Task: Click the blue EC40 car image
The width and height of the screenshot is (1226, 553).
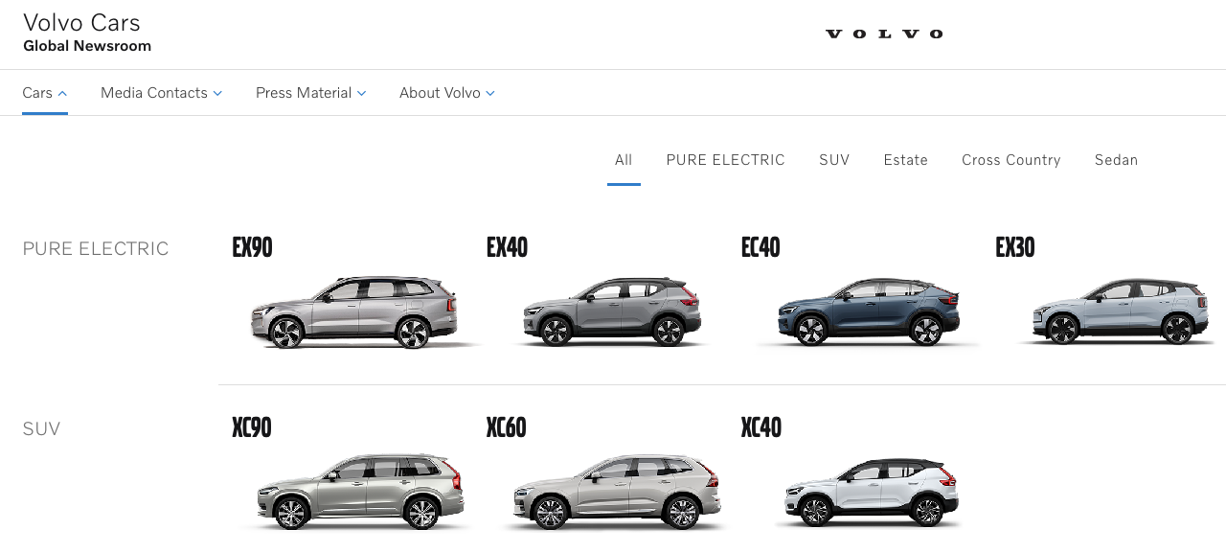Action: click(869, 311)
